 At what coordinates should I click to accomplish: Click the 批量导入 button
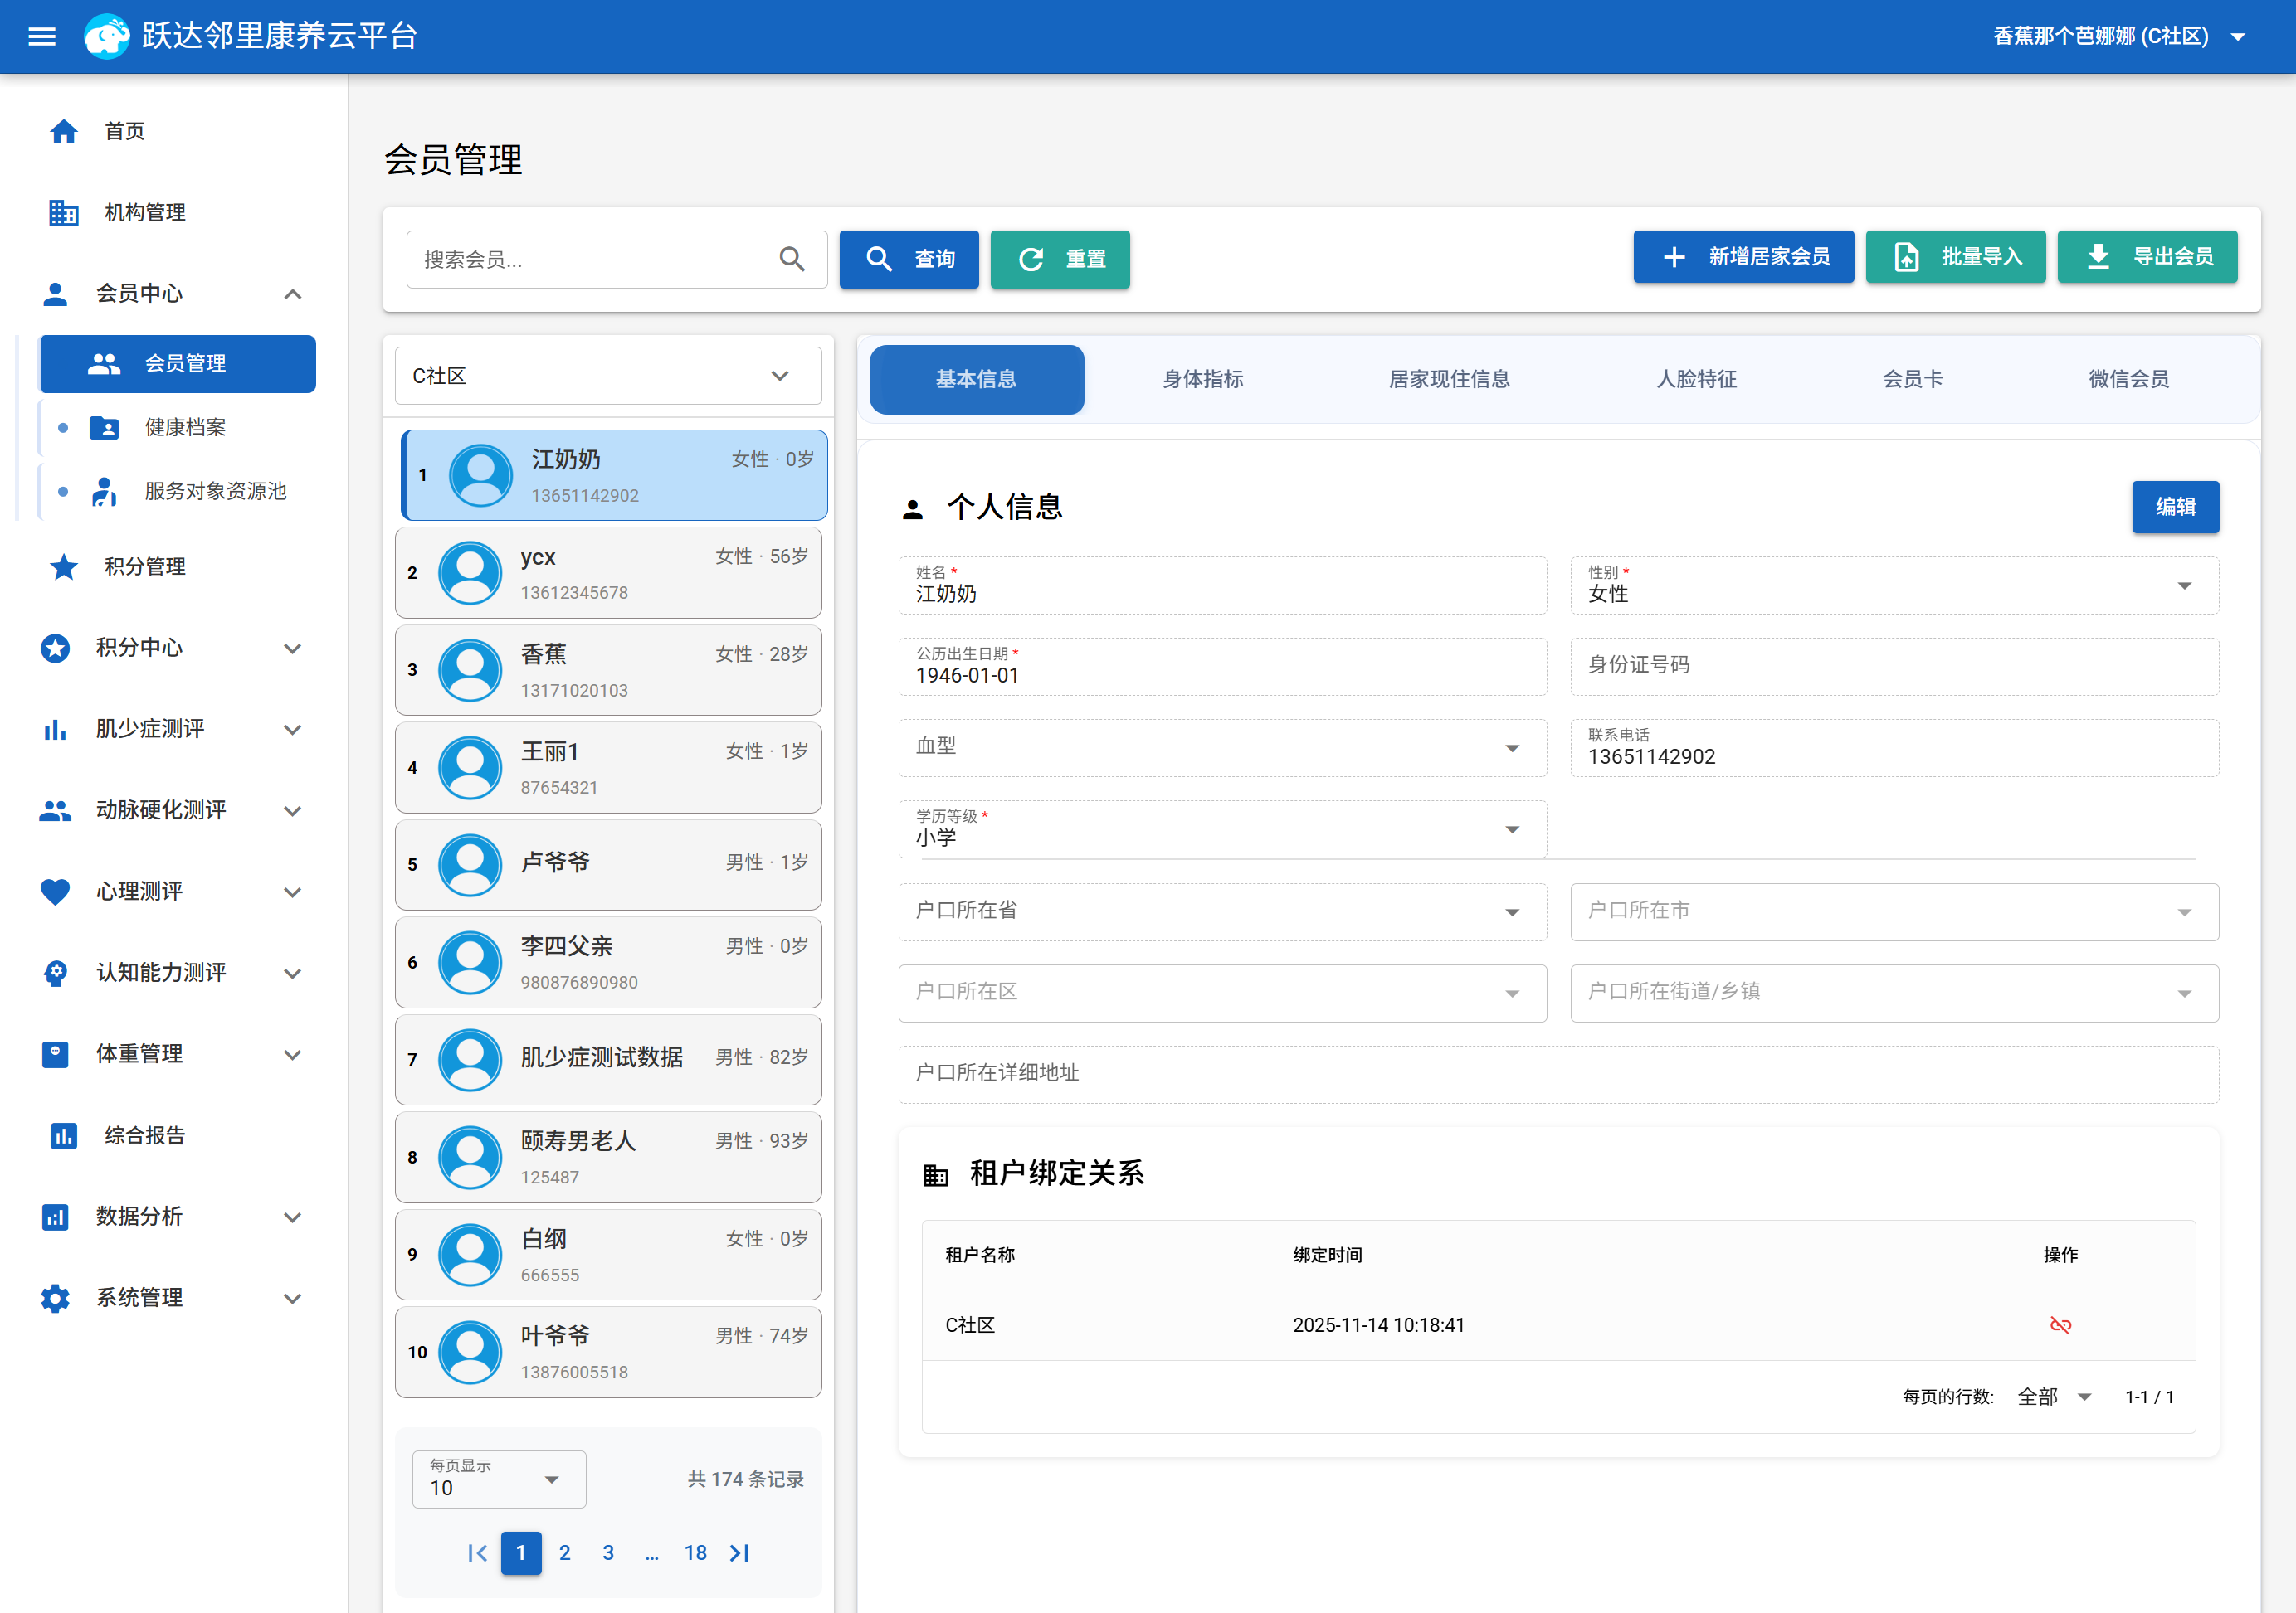(1956, 257)
